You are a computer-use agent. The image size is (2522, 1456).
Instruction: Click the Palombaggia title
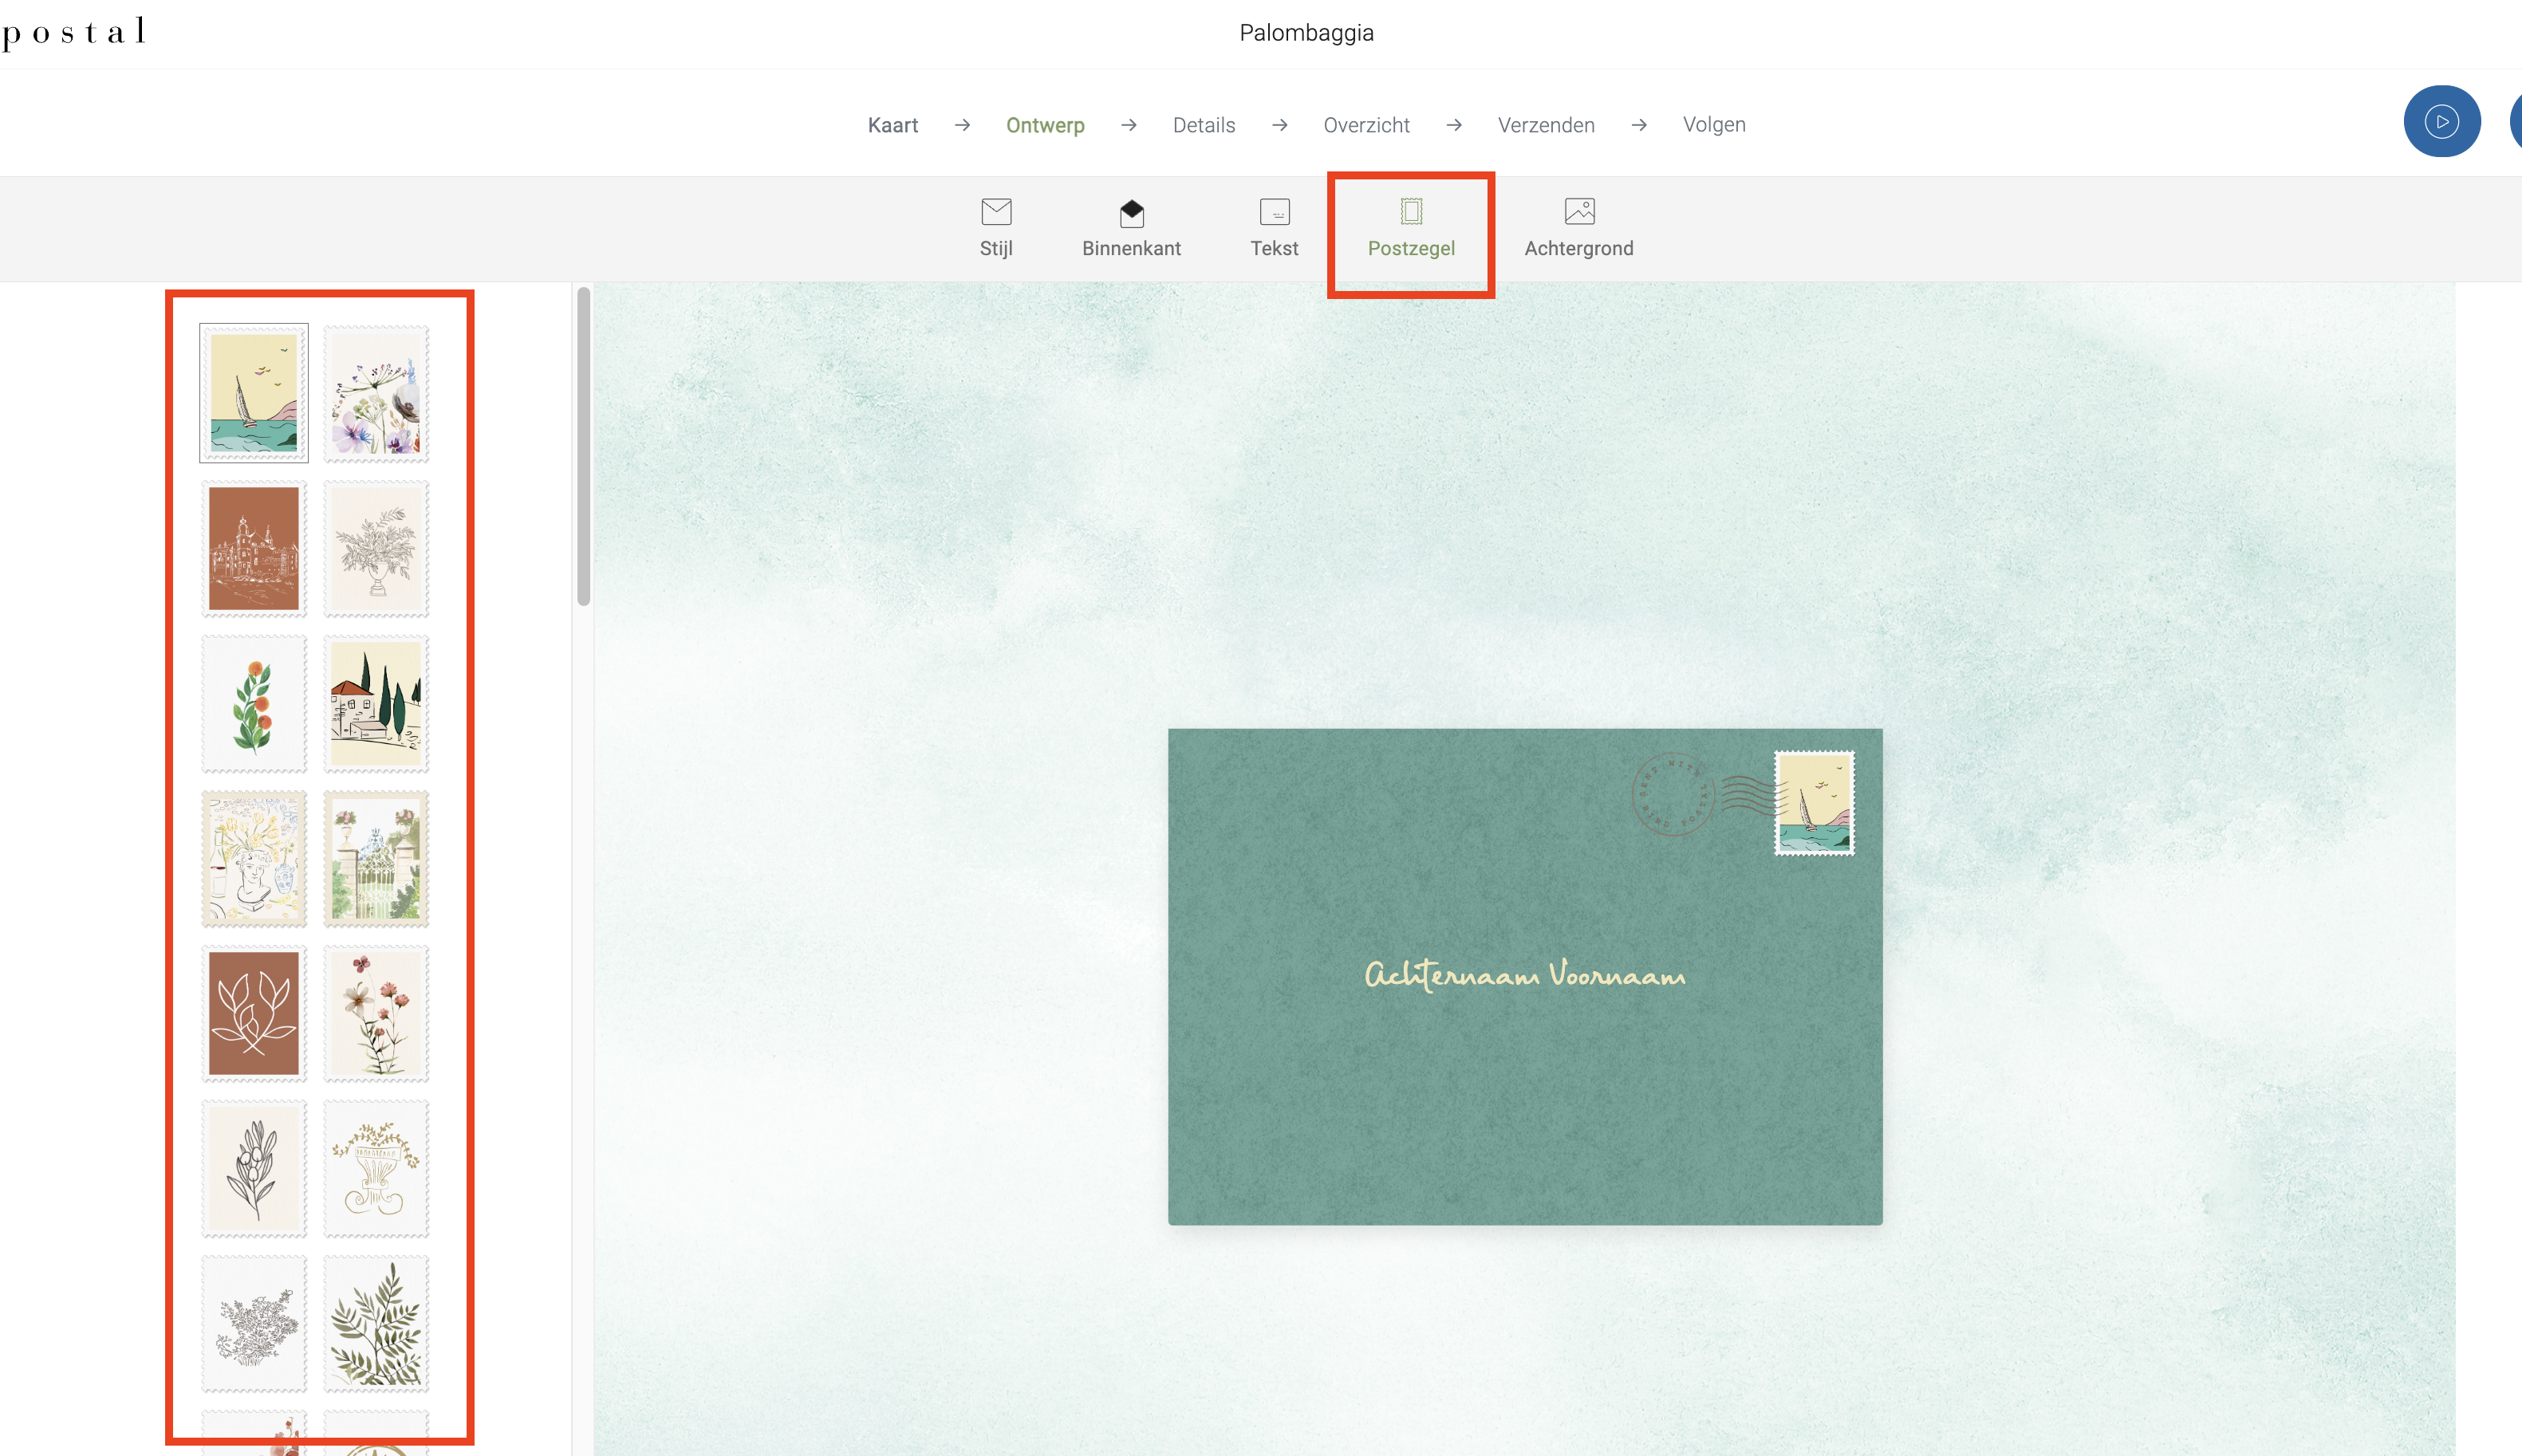coord(1306,33)
